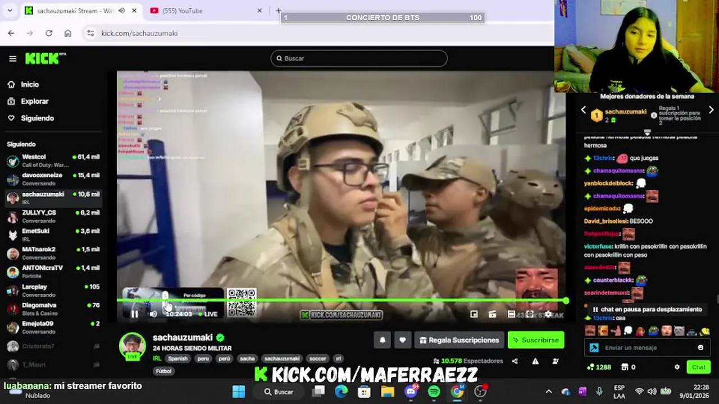Show hidden system tray icons
The width and height of the screenshot is (719, 404).
click(549, 392)
